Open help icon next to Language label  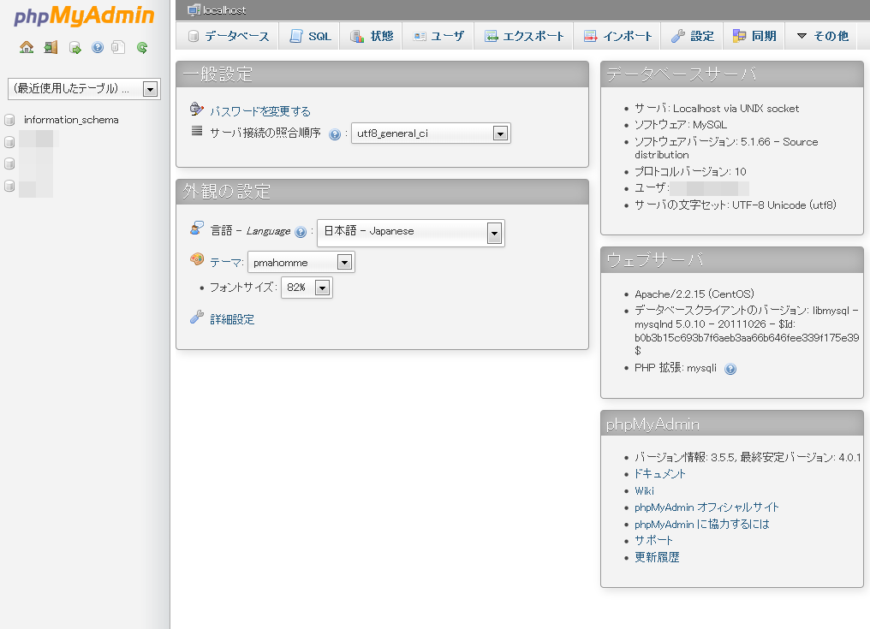coord(301,232)
